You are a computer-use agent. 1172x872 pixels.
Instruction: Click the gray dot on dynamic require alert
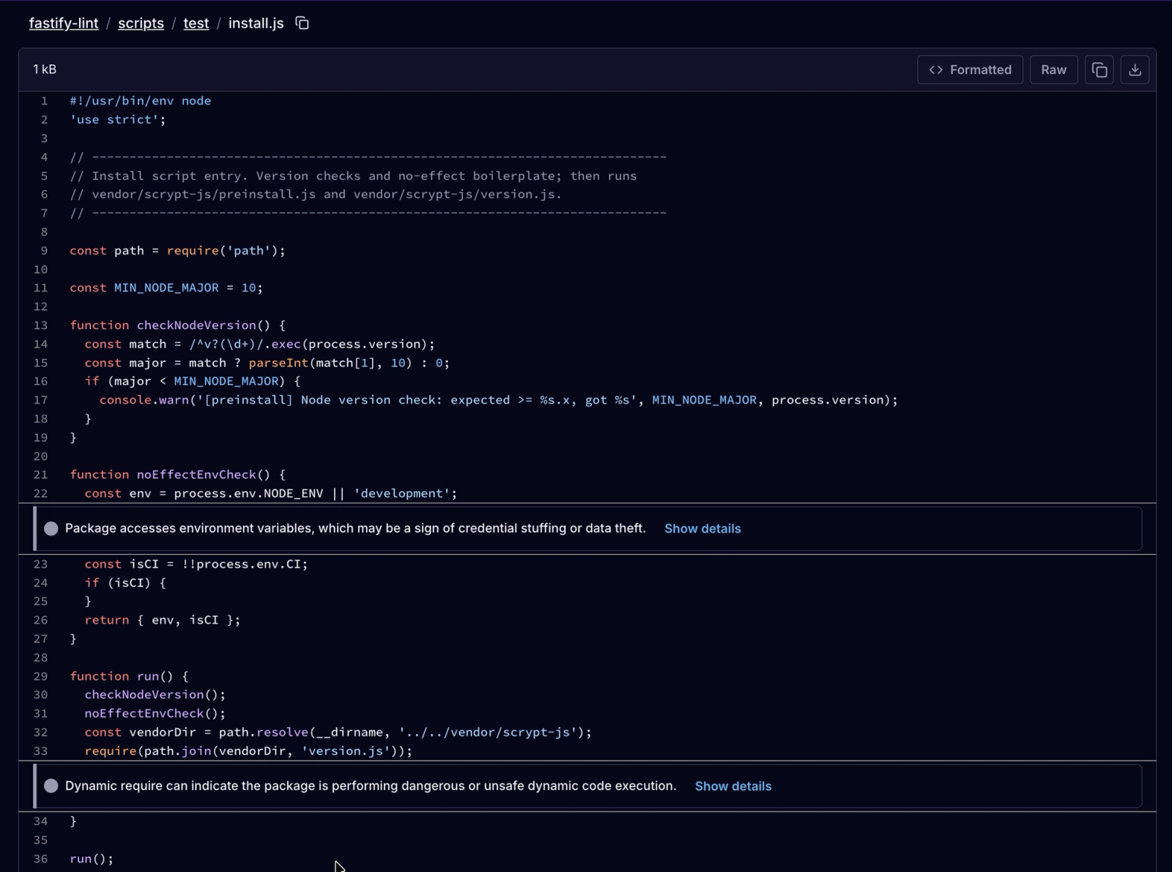click(x=51, y=786)
